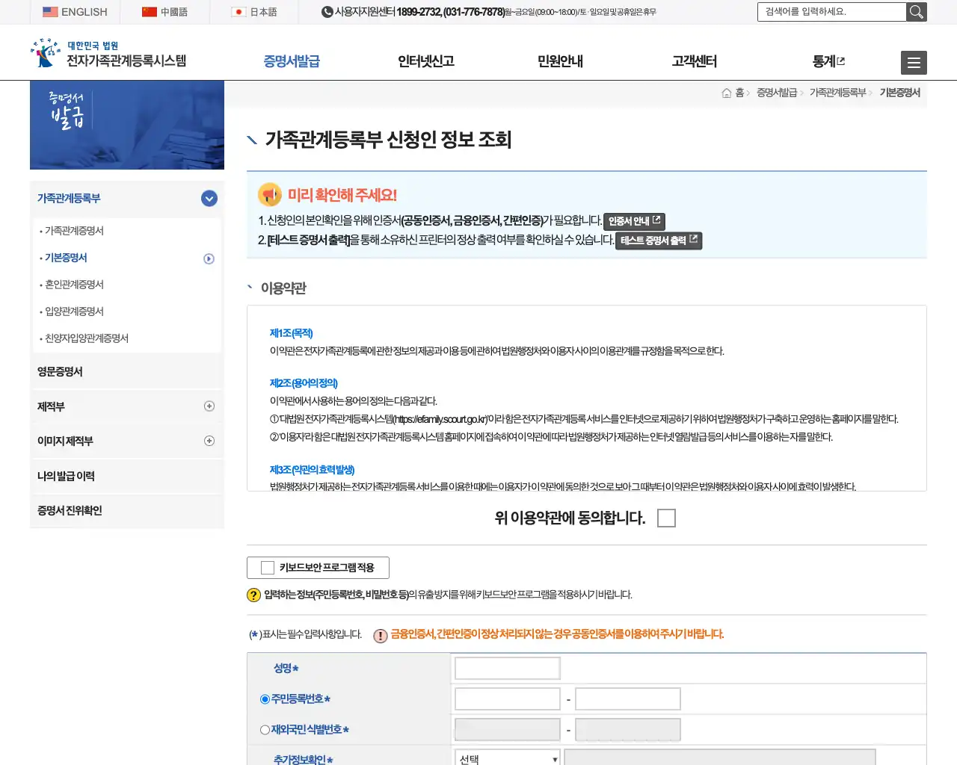Click the US flag beside ENGLISH
The image size is (957, 765).
point(50,11)
